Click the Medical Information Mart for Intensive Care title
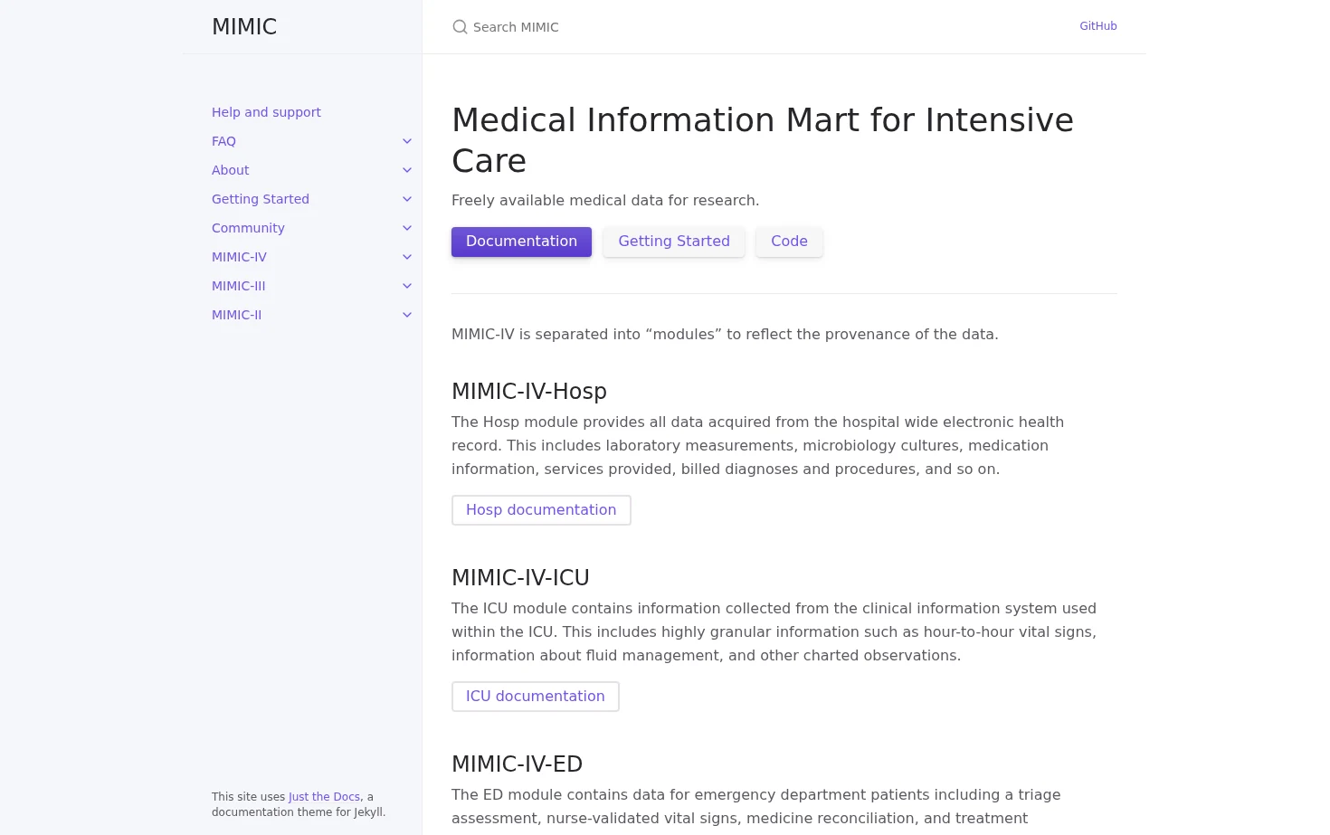The width and height of the screenshot is (1330, 835). tap(763, 140)
